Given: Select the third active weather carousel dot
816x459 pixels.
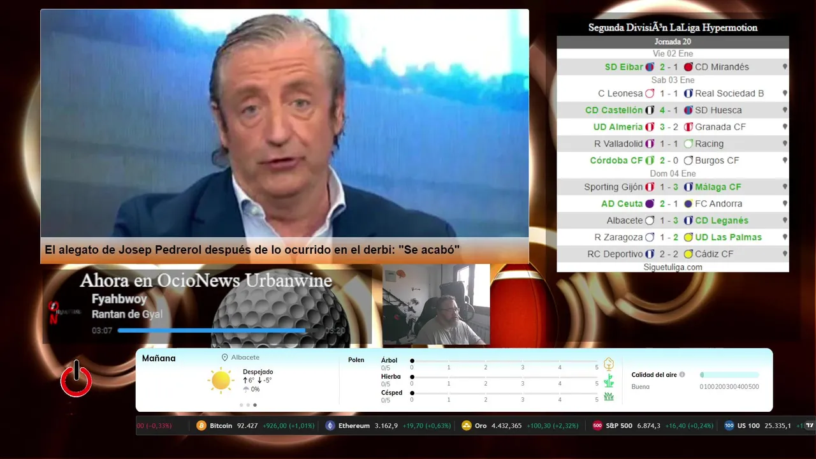Looking at the screenshot, I should (255, 405).
